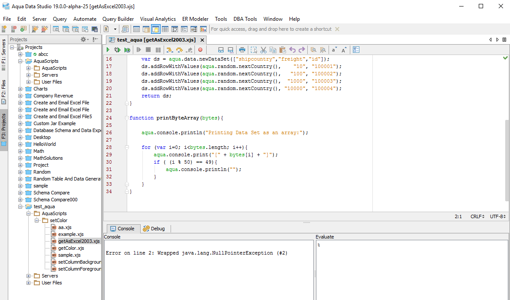Run the script with the green play icon

click(x=108, y=50)
